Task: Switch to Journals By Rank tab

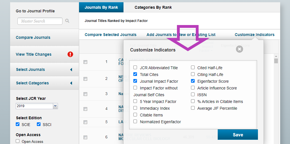Action: pyautogui.click(x=101, y=7)
